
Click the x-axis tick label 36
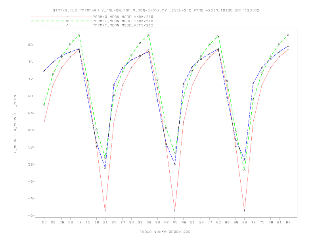(149, 222)
